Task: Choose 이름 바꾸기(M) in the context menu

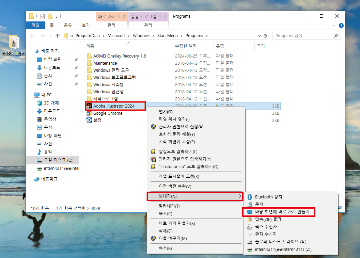Action: tap(195, 239)
